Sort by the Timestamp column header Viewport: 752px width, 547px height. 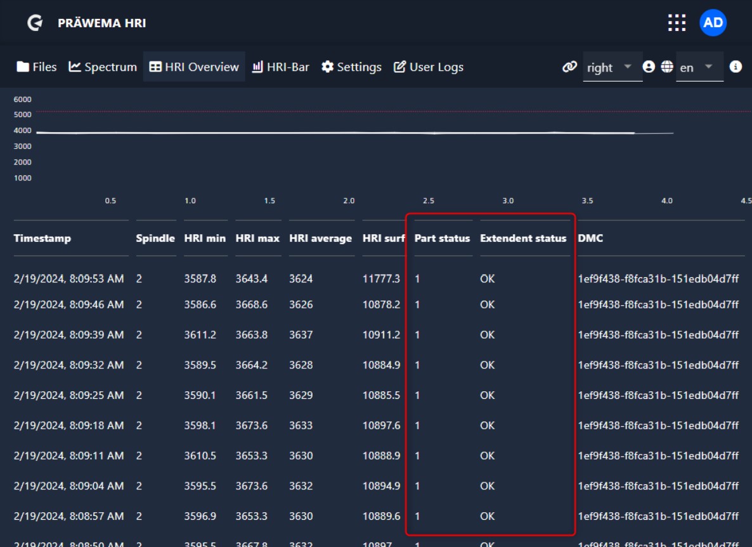pos(42,238)
